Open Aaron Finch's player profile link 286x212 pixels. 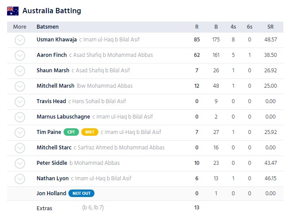coord(51,55)
